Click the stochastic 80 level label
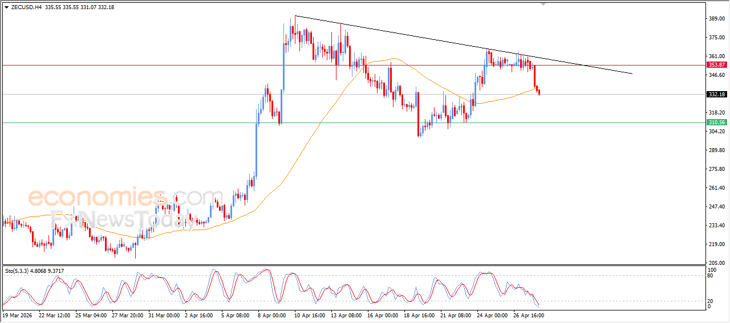Image resolution: width=730 pixels, height=323 pixels. point(711,276)
